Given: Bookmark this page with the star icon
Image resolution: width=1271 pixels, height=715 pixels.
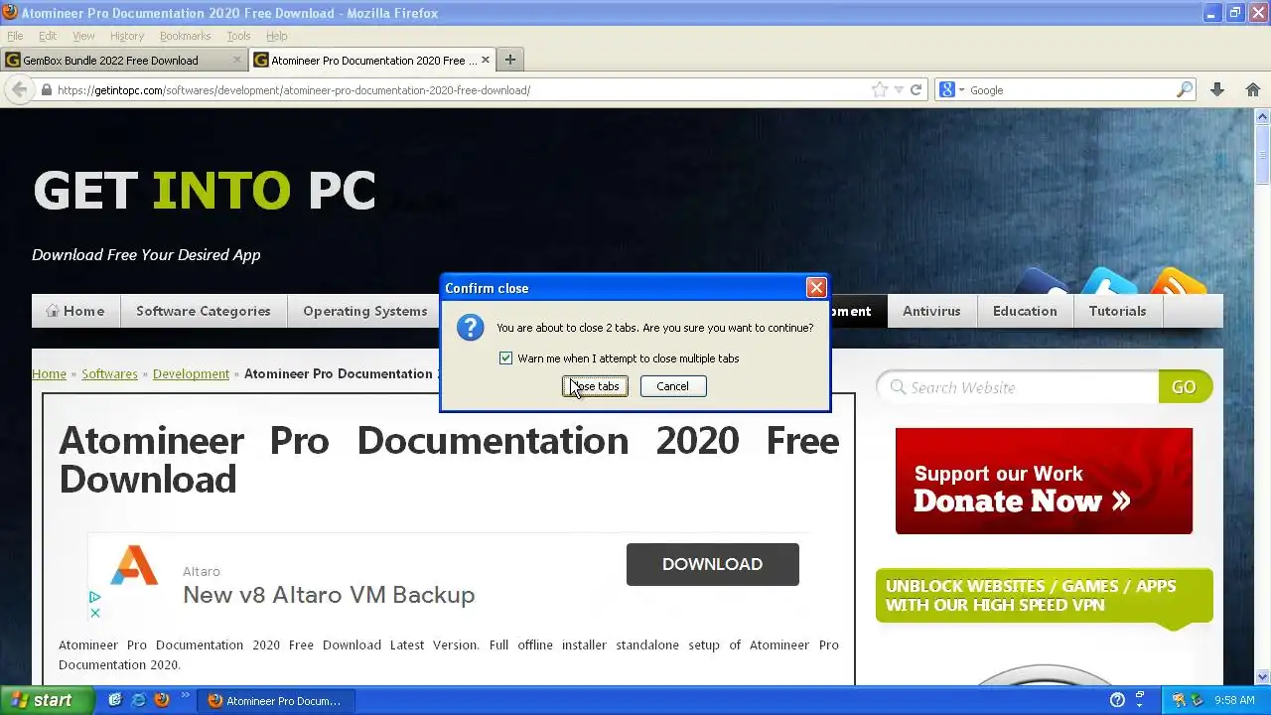Looking at the screenshot, I should 879,89.
